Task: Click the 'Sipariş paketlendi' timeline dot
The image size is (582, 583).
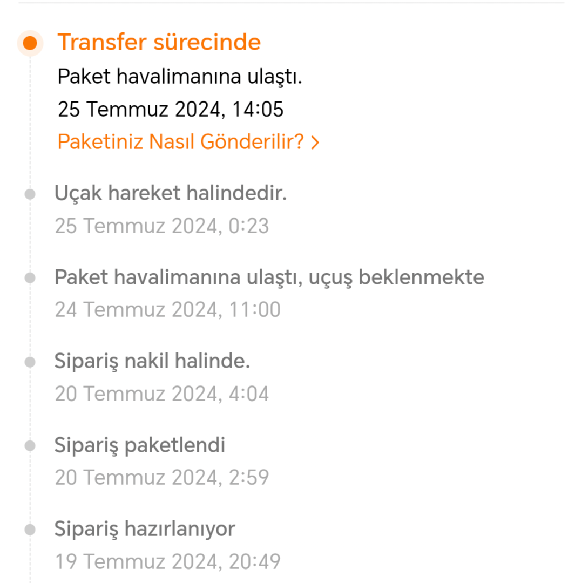Action: (30, 445)
